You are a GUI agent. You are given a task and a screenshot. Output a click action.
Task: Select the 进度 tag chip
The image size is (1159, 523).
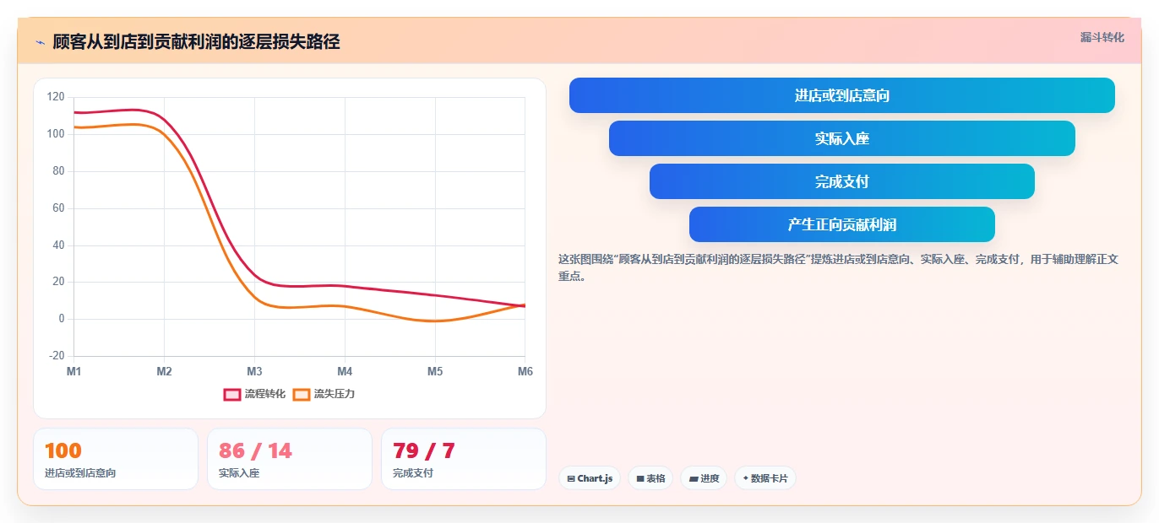(x=704, y=478)
